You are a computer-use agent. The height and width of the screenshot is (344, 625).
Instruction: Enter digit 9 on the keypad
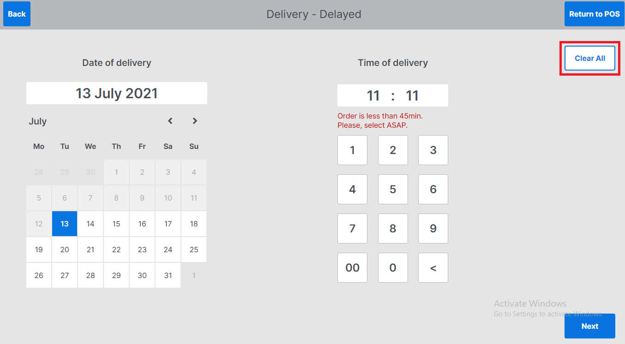tap(433, 228)
